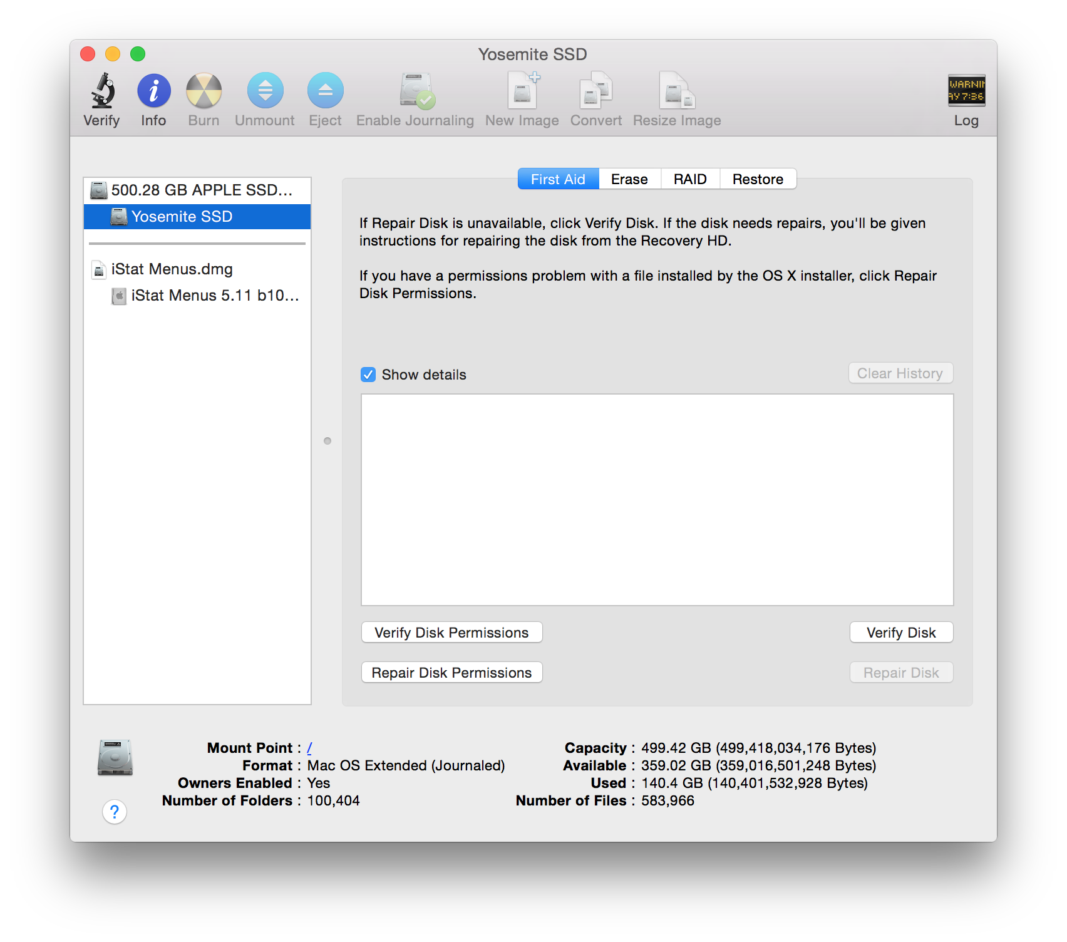Click Verify Disk Permissions button

tap(451, 633)
